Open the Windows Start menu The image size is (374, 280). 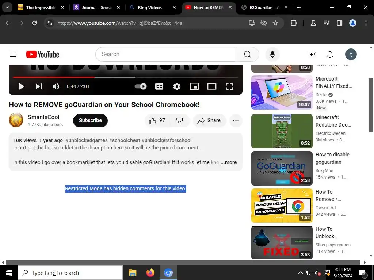click(x=9, y=273)
